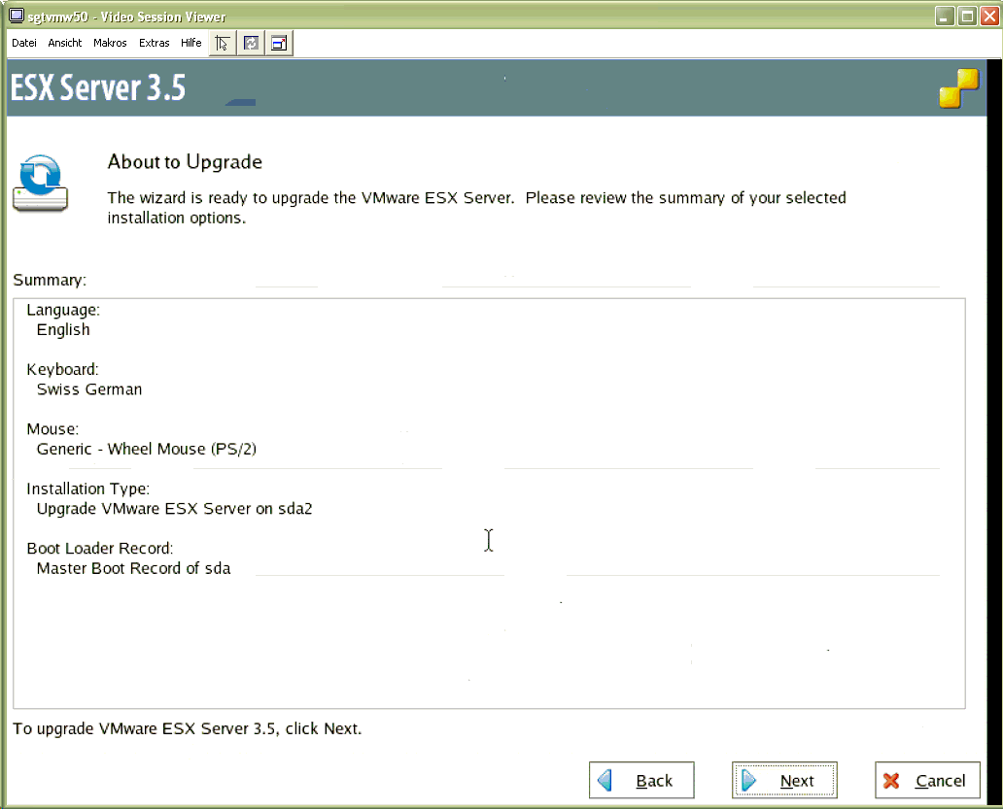
Task: Click 'Upgrade VMware ESX Server on sda2' text
Action: [175, 509]
